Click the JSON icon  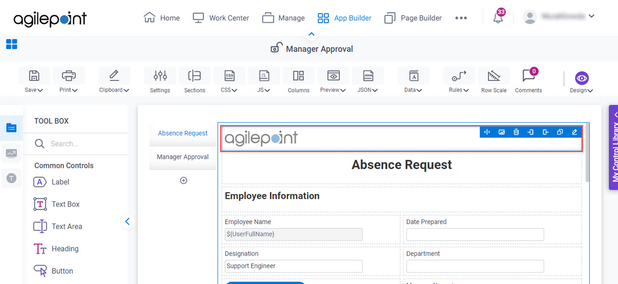[368, 76]
